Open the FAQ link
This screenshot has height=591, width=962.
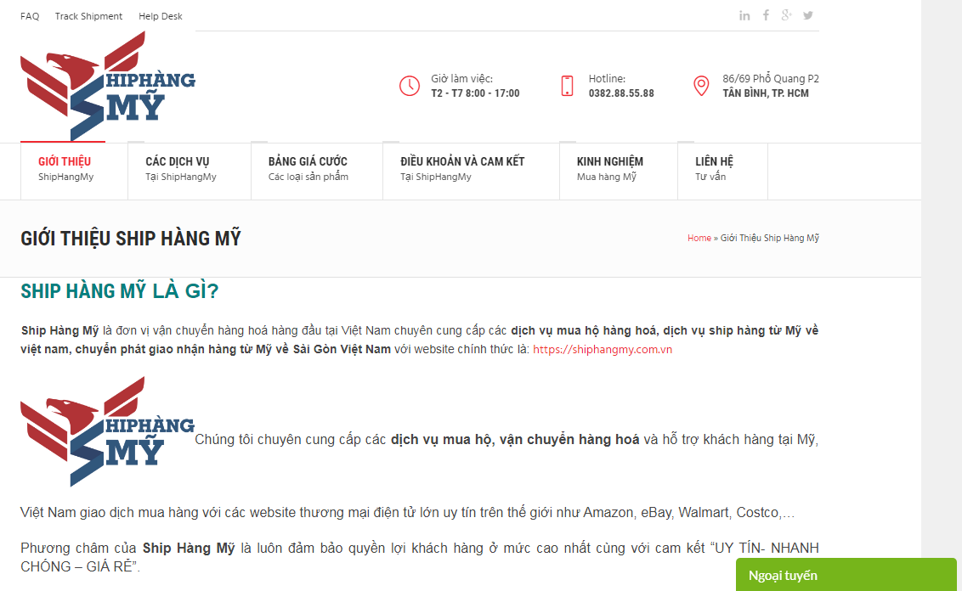(x=30, y=16)
